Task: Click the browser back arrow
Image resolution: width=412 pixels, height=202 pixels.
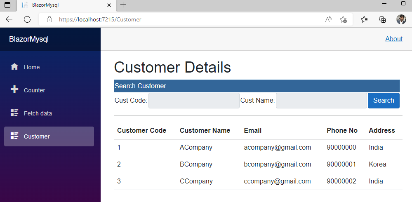Action: coord(9,19)
